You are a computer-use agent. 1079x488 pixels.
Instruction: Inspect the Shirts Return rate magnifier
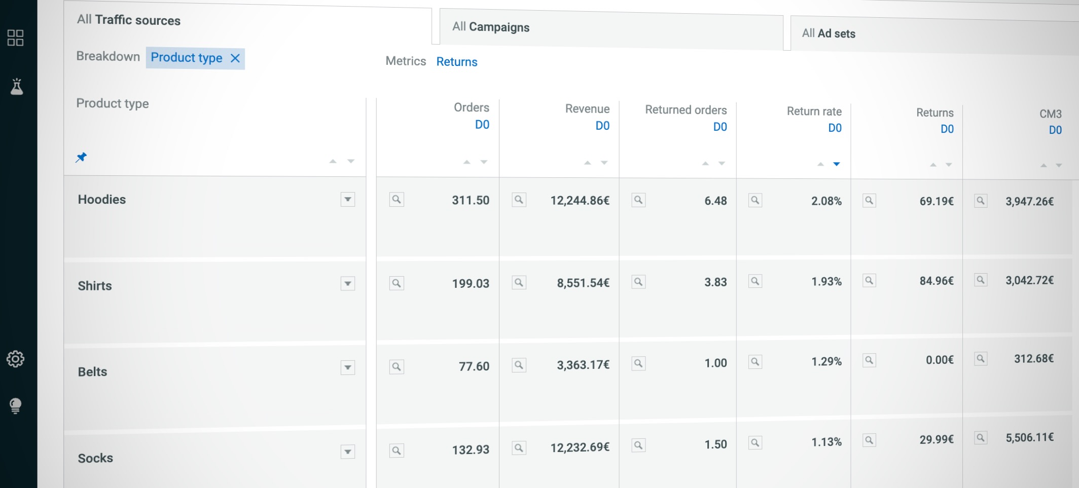[x=755, y=281]
